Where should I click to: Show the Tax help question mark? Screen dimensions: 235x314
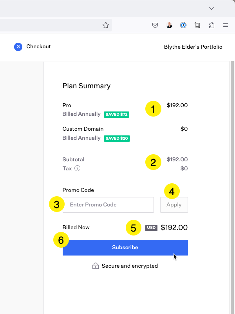coord(77,168)
